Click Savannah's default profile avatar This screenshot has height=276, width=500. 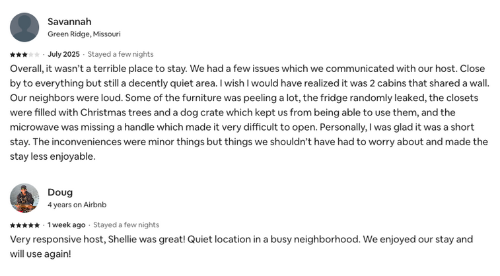[x=24, y=27]
